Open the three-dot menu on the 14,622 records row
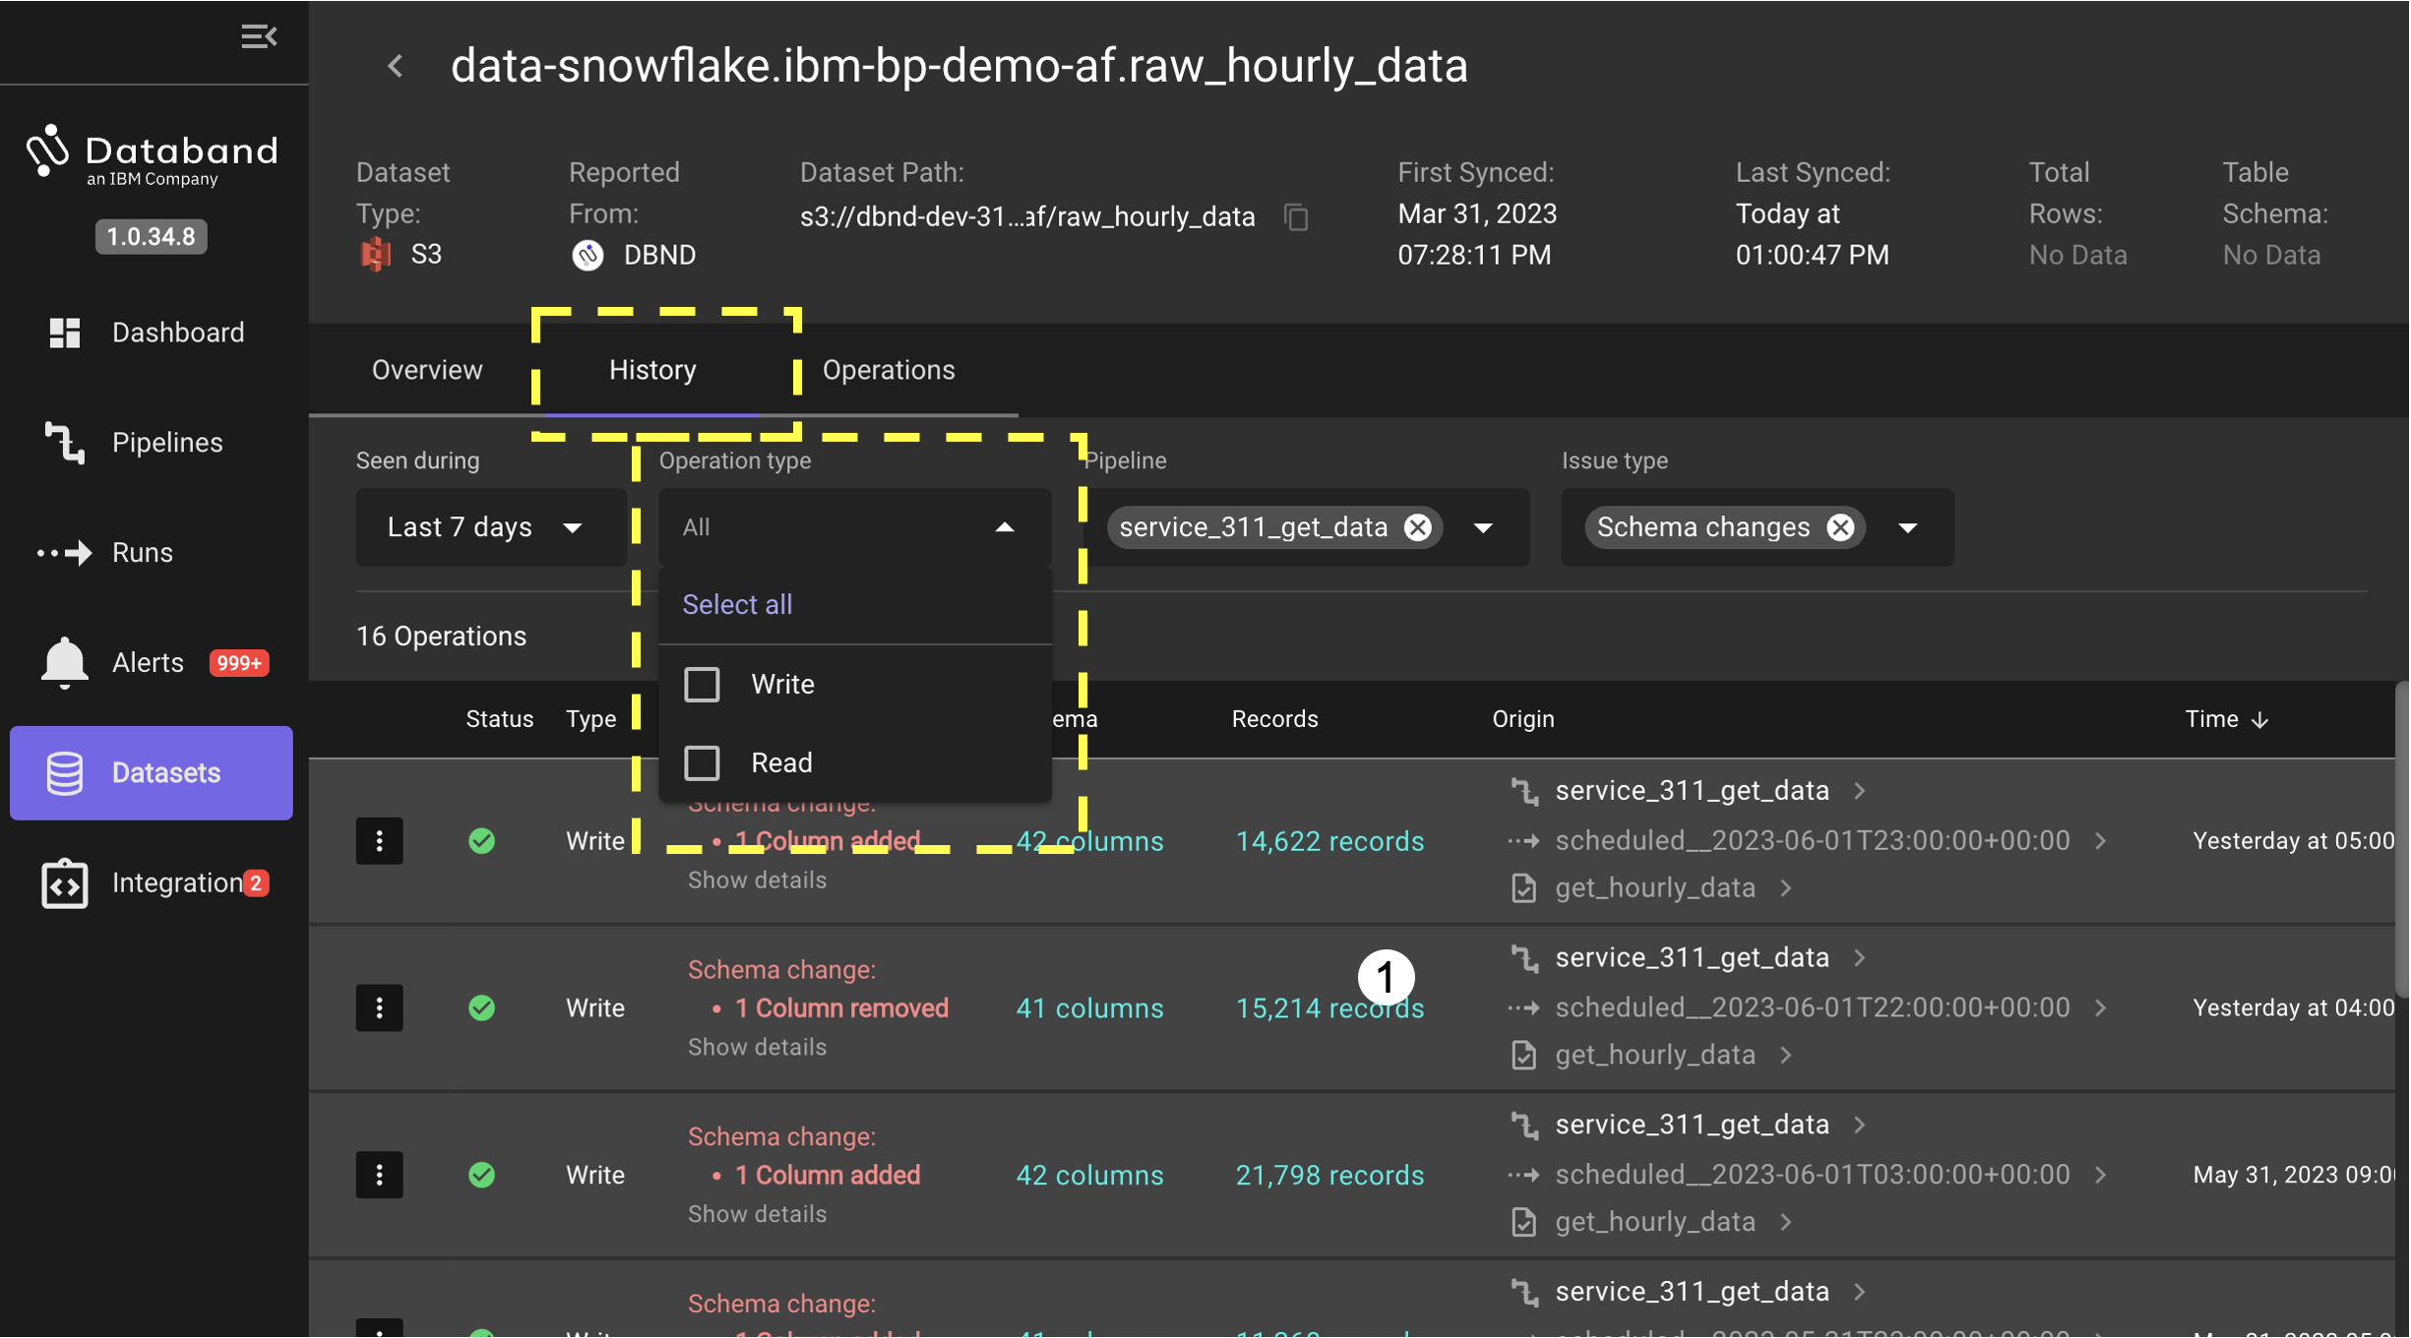The image size is (2411, 1338). (x=379, y=841)
